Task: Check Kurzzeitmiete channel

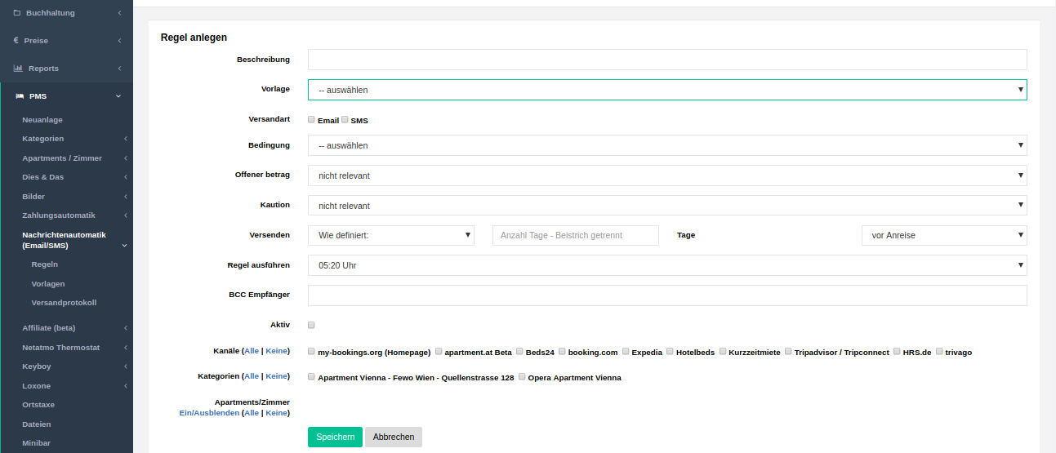Action: click(x=723, y=352)
